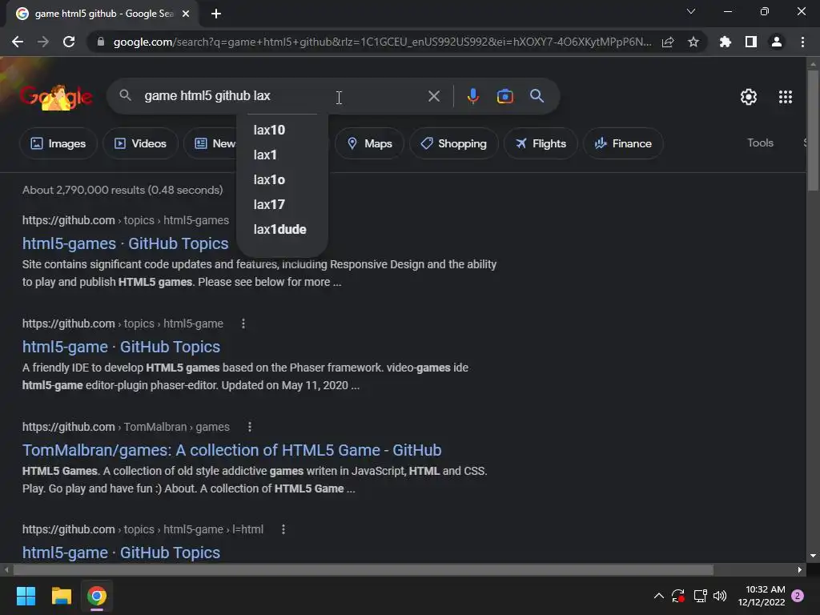Click the vertical page scrollbar thumb
Screen dimensions: 820x615
tap(813, 131)
